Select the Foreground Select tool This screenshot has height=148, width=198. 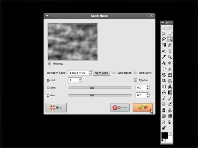(164, 51)
